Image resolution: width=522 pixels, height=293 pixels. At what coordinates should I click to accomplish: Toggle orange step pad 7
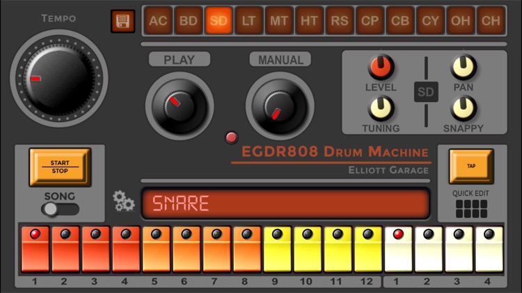pyautogui.click(x=216, y=249)
